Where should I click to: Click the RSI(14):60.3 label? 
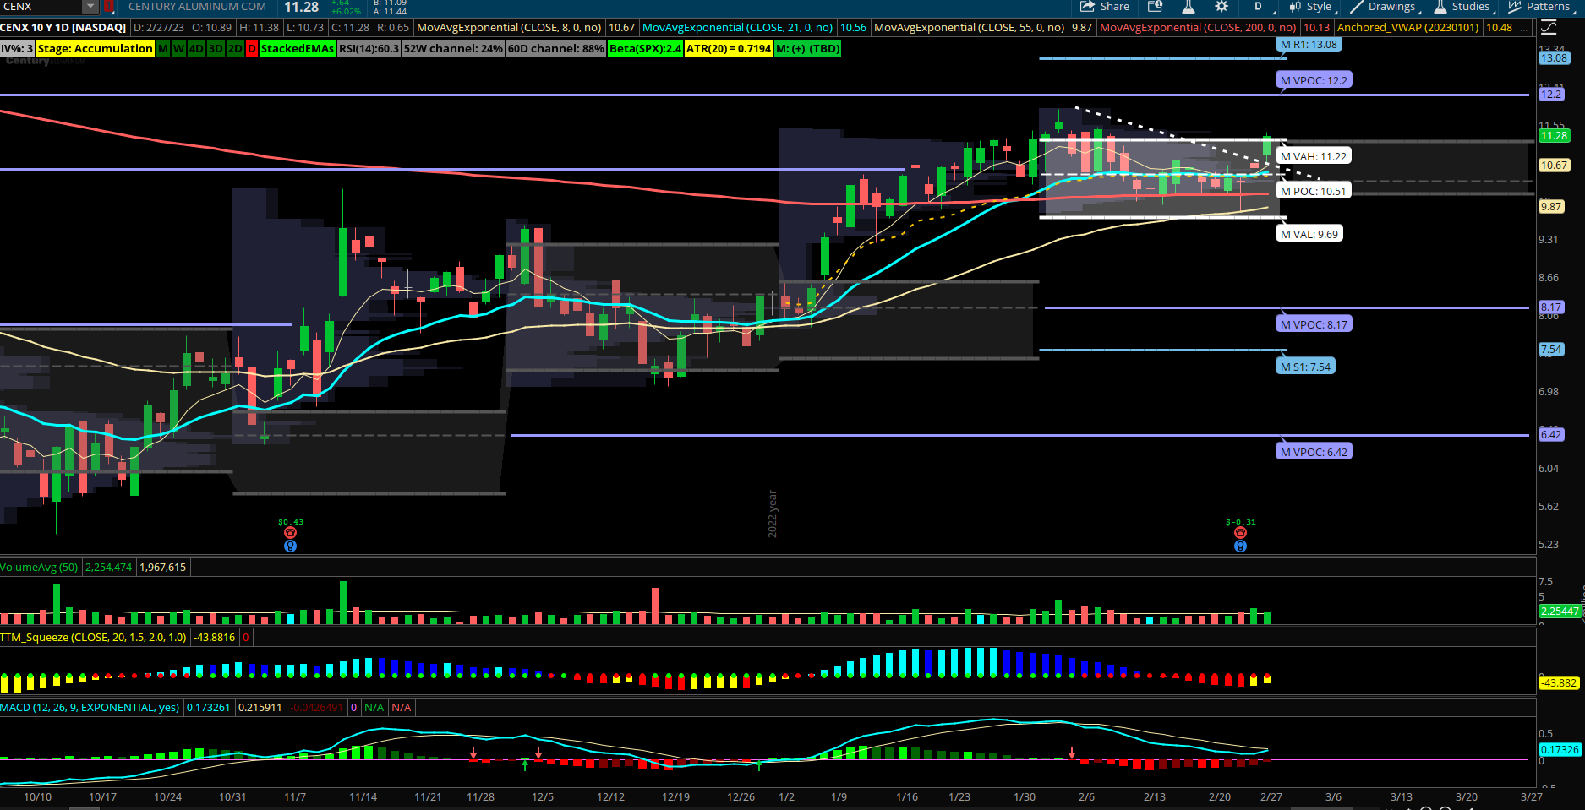pyautogui.click(x=369, y=49)
